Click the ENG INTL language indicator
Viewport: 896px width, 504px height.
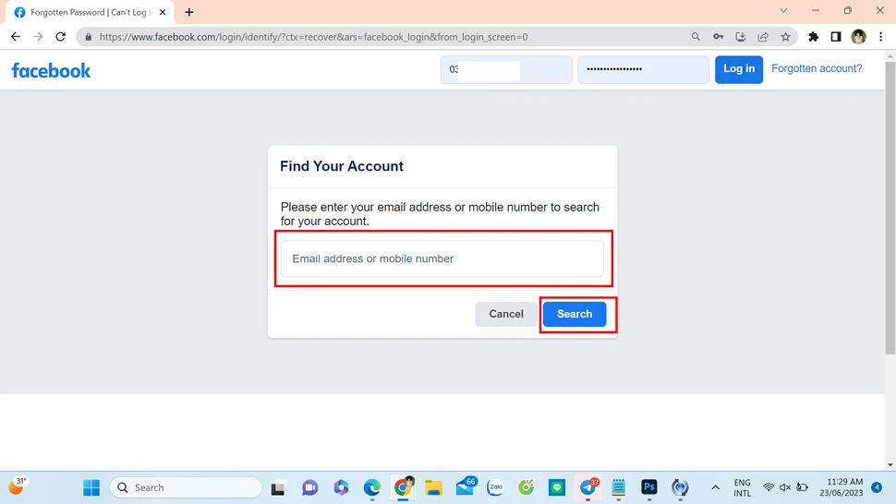click(743, 487)
